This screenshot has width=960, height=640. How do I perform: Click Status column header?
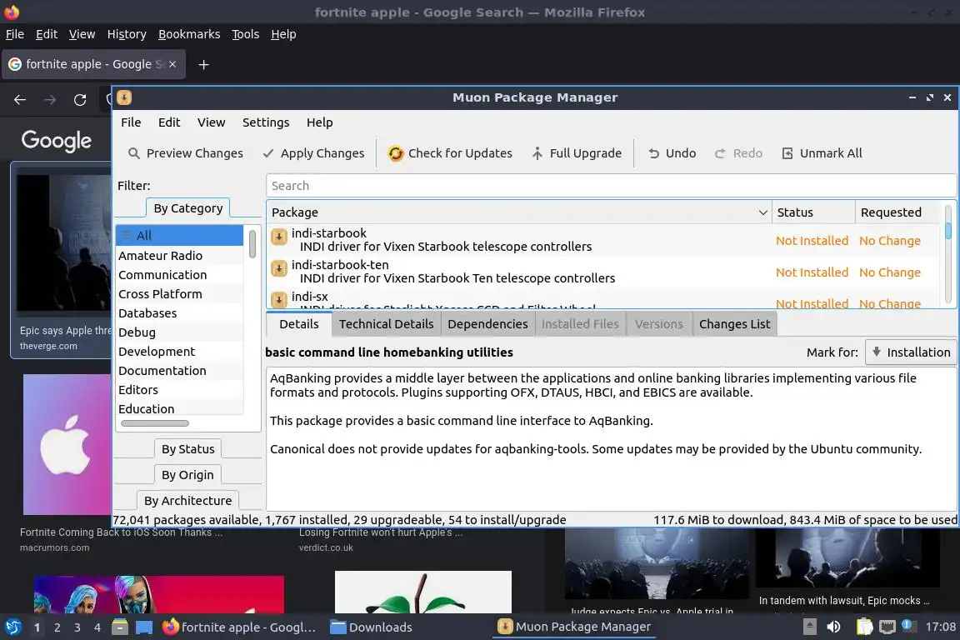(813, 212)
